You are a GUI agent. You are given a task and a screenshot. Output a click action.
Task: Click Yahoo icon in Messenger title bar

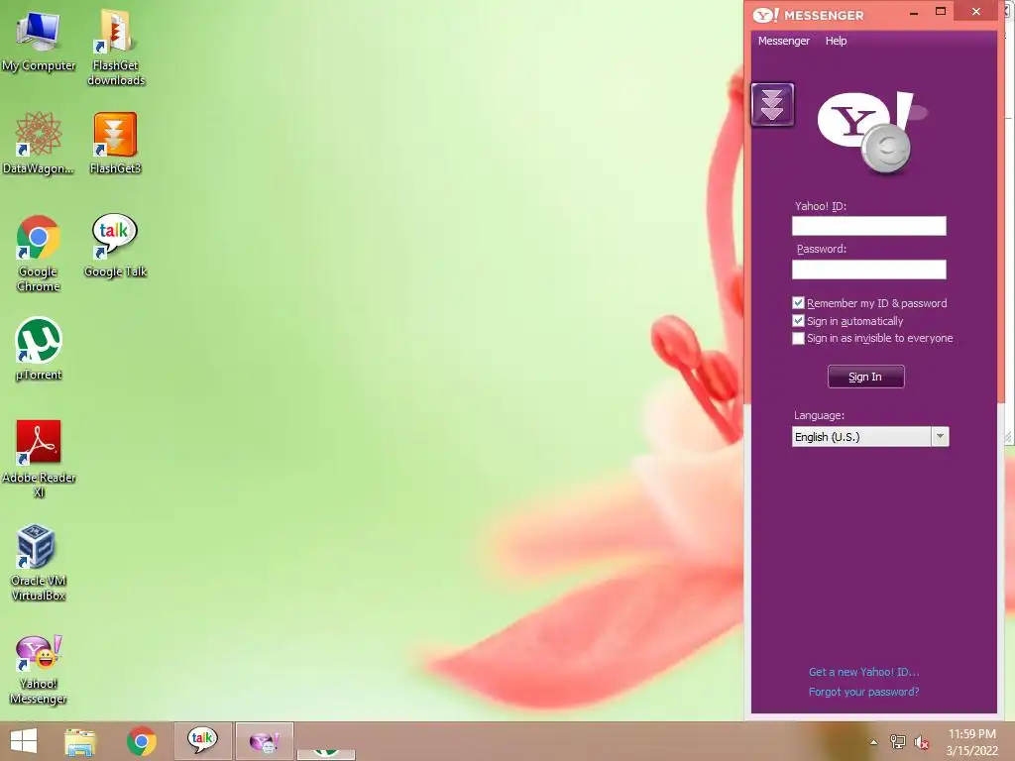(766, 14)
